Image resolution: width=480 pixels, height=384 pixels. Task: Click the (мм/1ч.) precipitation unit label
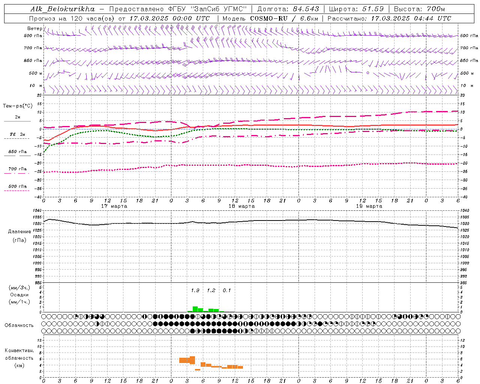coord(19,302)
